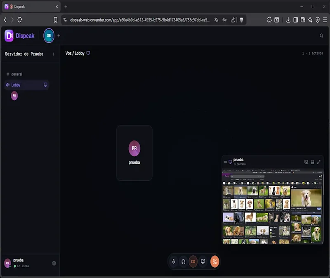Select the Lobby voice channel
This screenshot has height=278, width=330.
(26, 85)
